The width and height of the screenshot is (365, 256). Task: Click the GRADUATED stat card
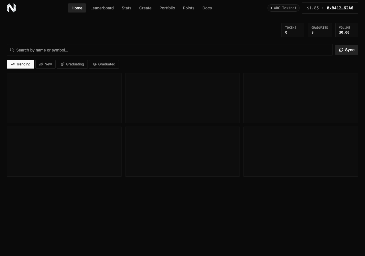[x=320, y=30]
